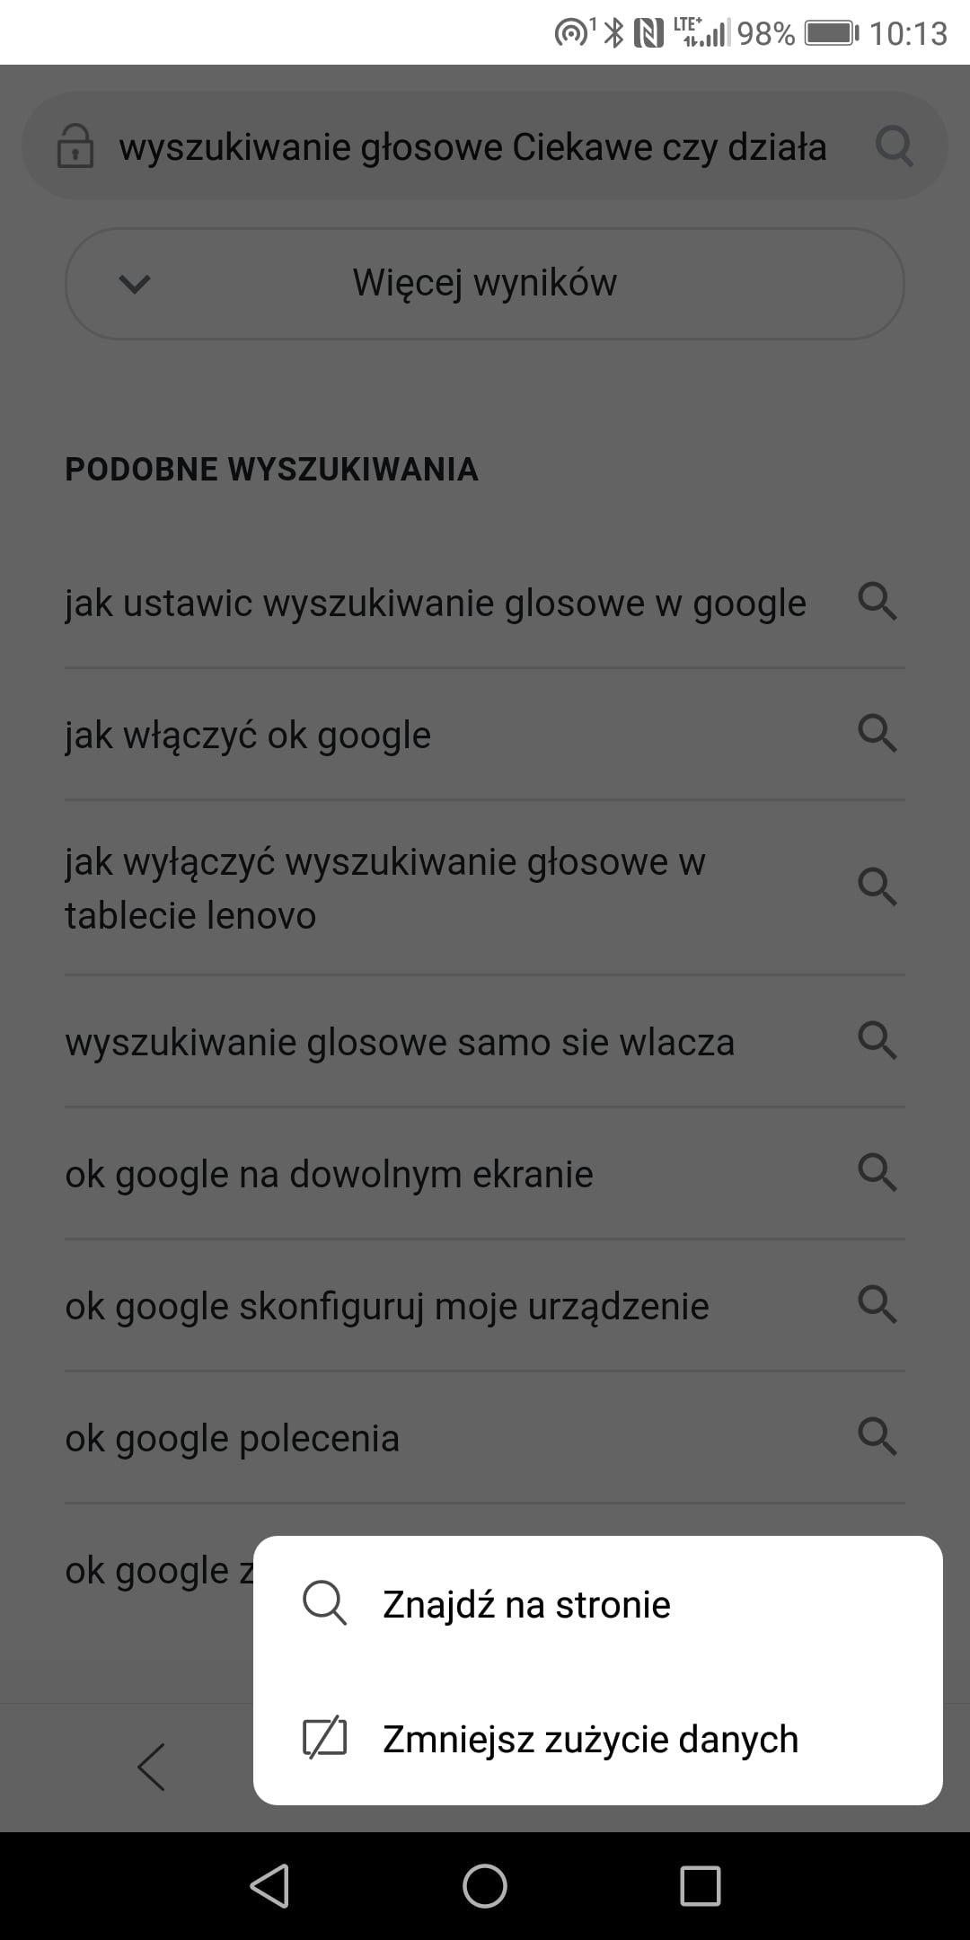Open recent apps with the square button

pos(701,1885)
